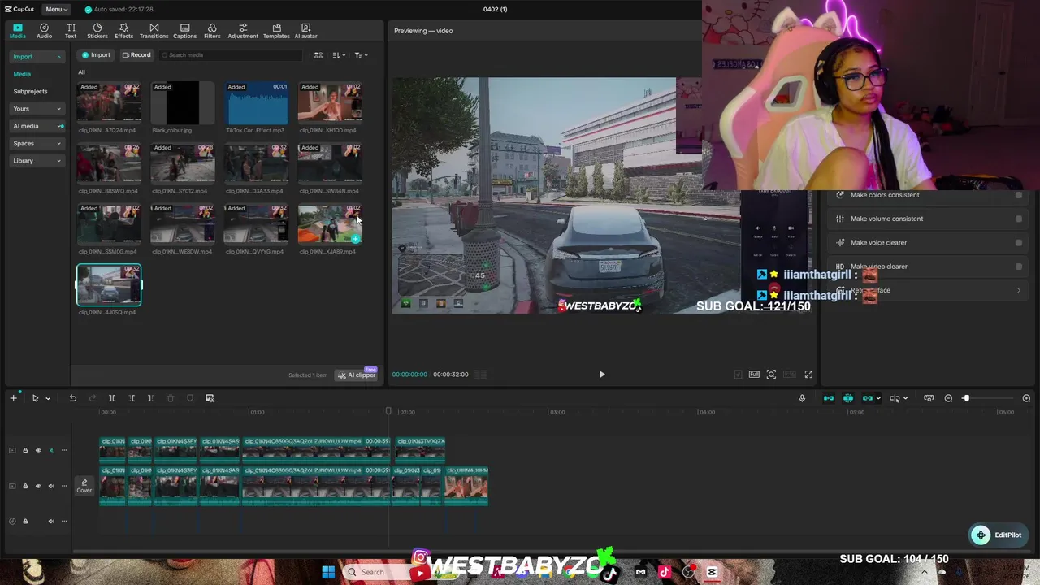Click the Import button
Image resolution: width=1040 pixels, height=585 pixels.
[x=95, y=55]
